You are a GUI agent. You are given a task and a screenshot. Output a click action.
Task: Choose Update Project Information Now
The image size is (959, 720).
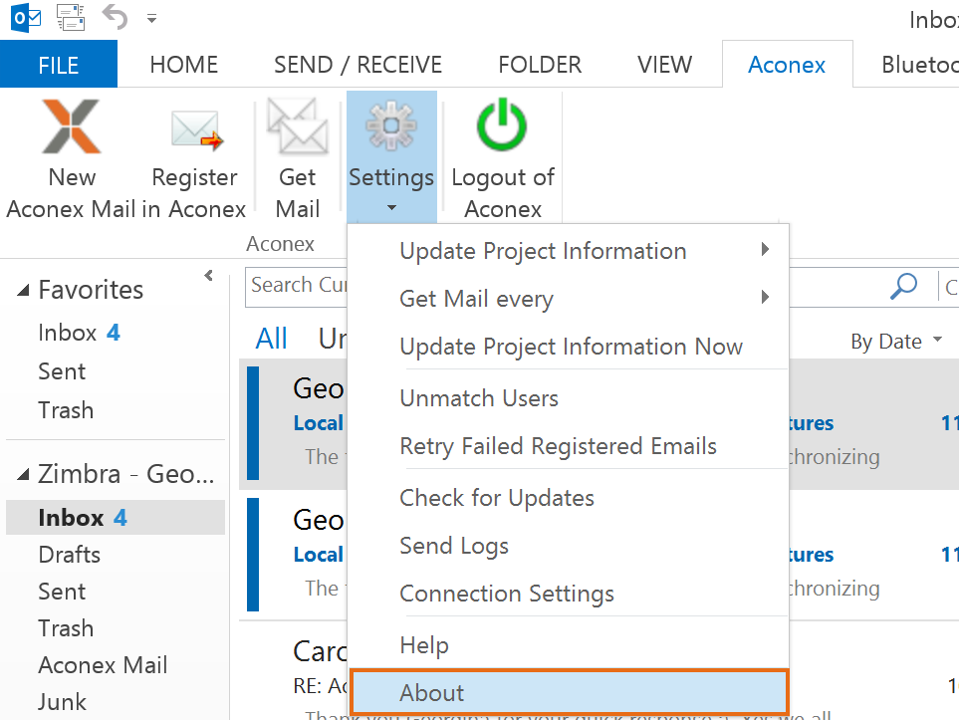569,347
